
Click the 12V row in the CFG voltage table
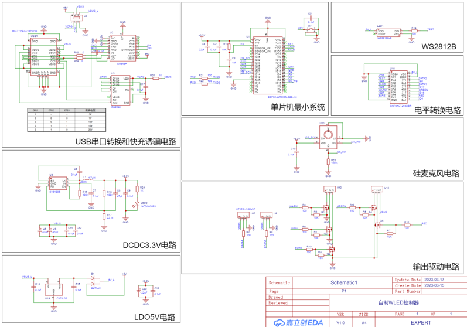66,122
